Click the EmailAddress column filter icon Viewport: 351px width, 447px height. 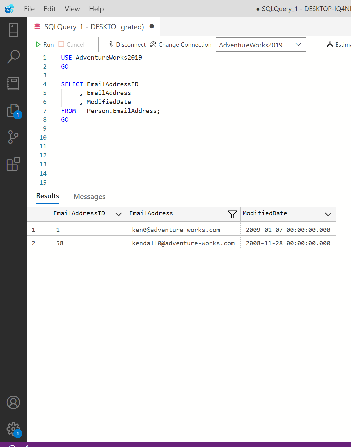(x=232, y=214)
